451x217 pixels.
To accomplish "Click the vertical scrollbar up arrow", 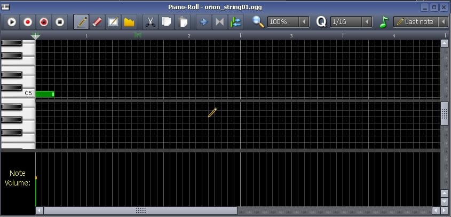I will pyautogui.click(x=444, y=44).
